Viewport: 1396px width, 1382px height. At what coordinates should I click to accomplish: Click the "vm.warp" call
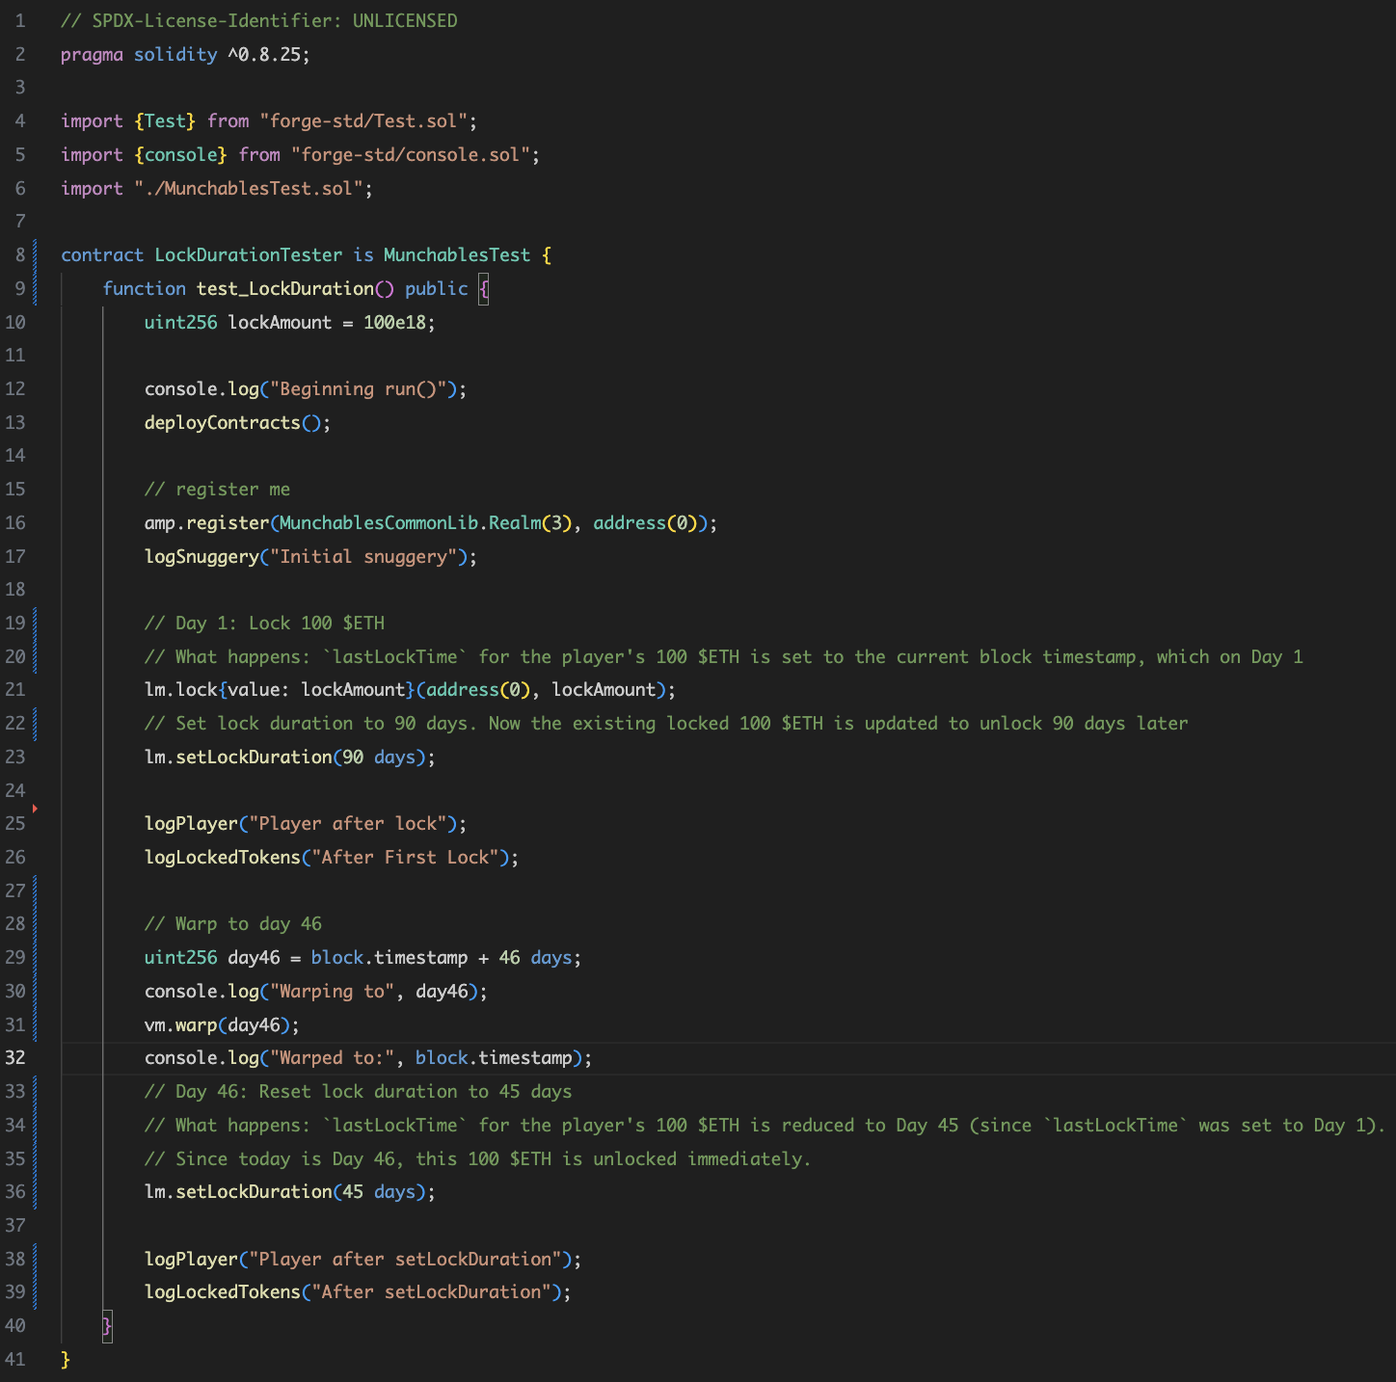point(181,1024)
